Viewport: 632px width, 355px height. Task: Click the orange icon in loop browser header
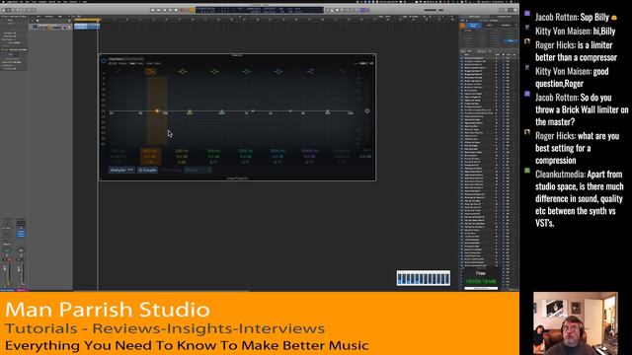[x=463, y=26]
